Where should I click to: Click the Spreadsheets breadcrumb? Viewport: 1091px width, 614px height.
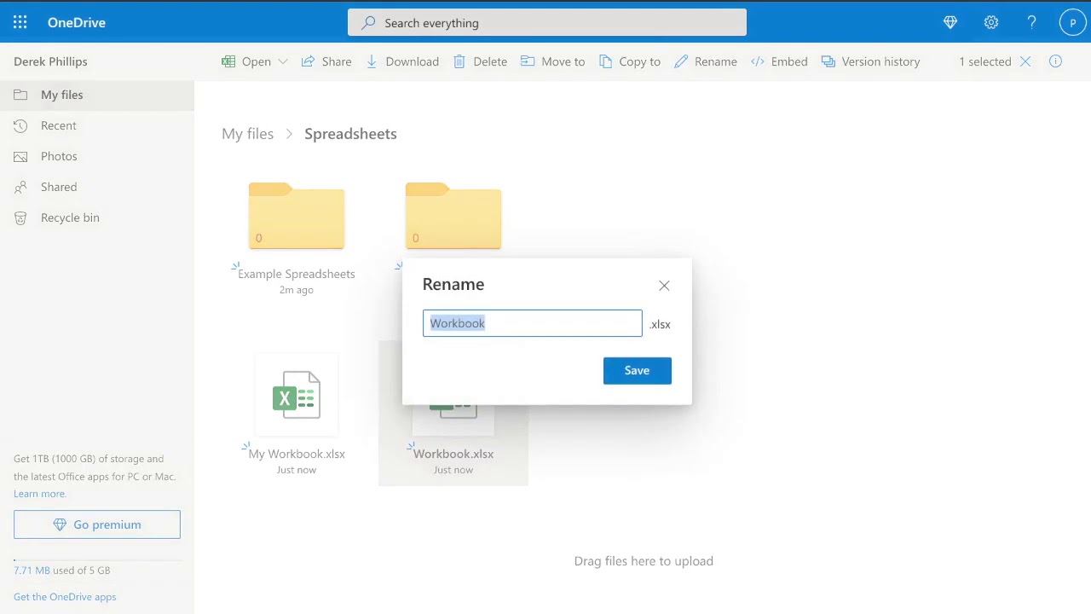click(x=350, y=134)
